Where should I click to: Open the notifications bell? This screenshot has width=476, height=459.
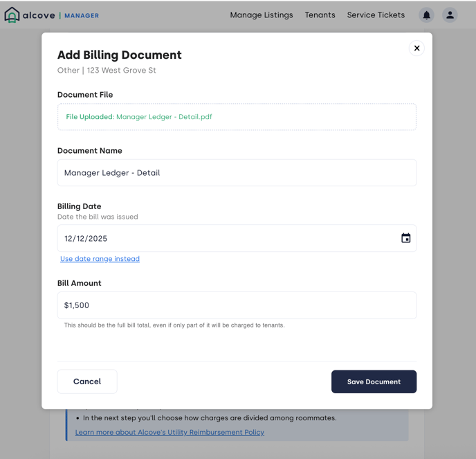pos(426,15)
